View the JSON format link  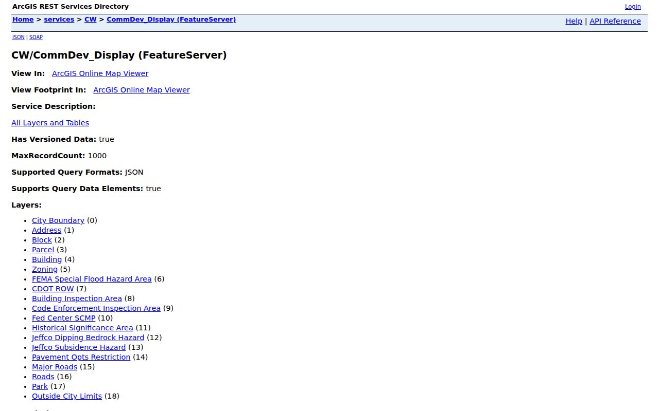coord(18,38)
